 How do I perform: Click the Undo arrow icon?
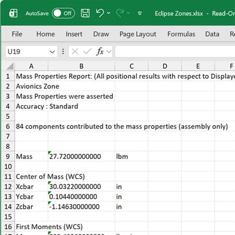click(x=100, y=13)
